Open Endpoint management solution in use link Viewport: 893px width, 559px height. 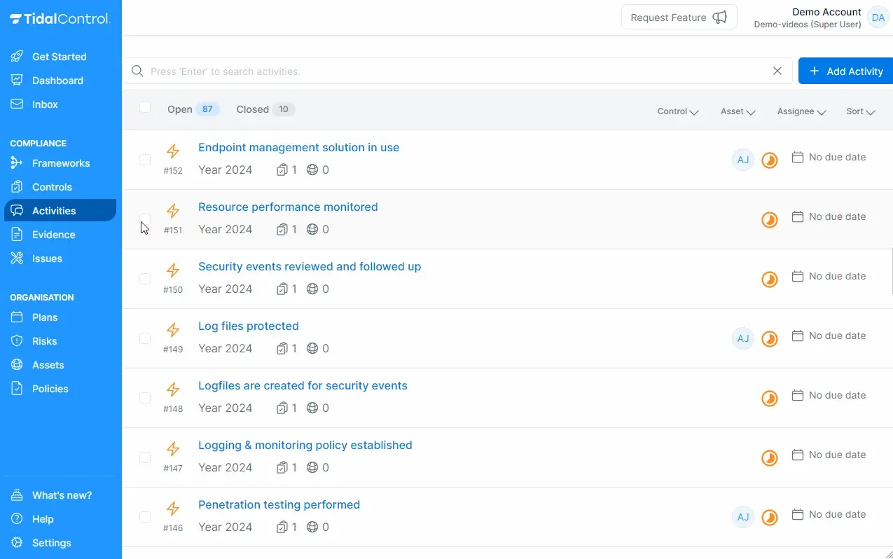tap(299, 148)
